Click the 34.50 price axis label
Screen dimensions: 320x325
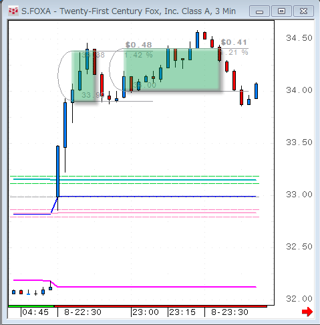pyautogui.click(x=299, y=38)
